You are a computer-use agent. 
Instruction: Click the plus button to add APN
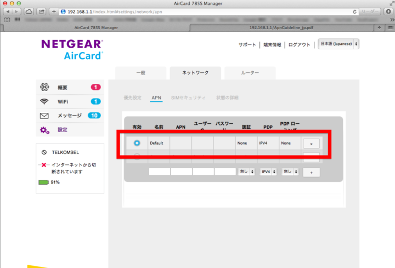coord(311,172)
